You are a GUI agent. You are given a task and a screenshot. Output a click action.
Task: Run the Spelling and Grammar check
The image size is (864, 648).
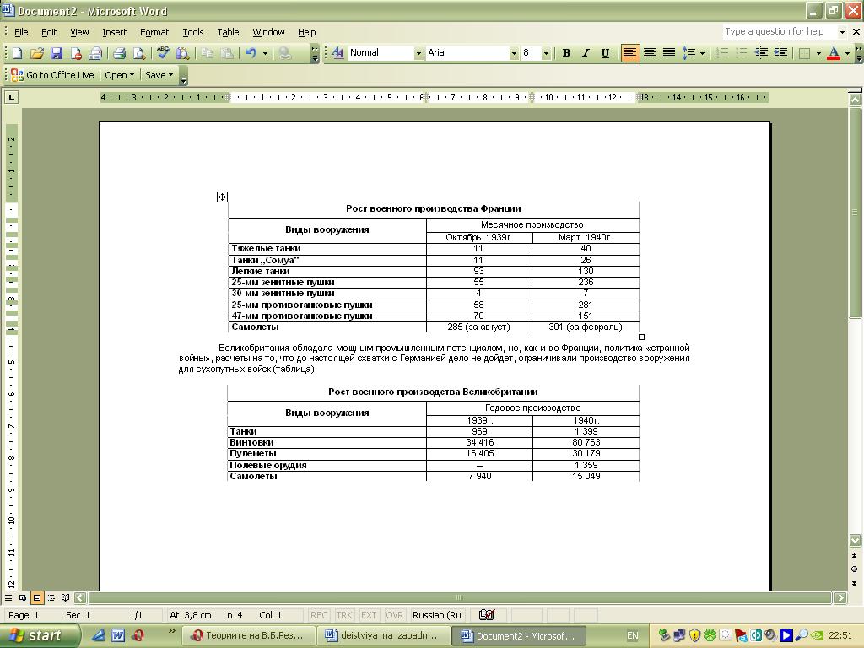pyautogui.click(x=164, y=53)
